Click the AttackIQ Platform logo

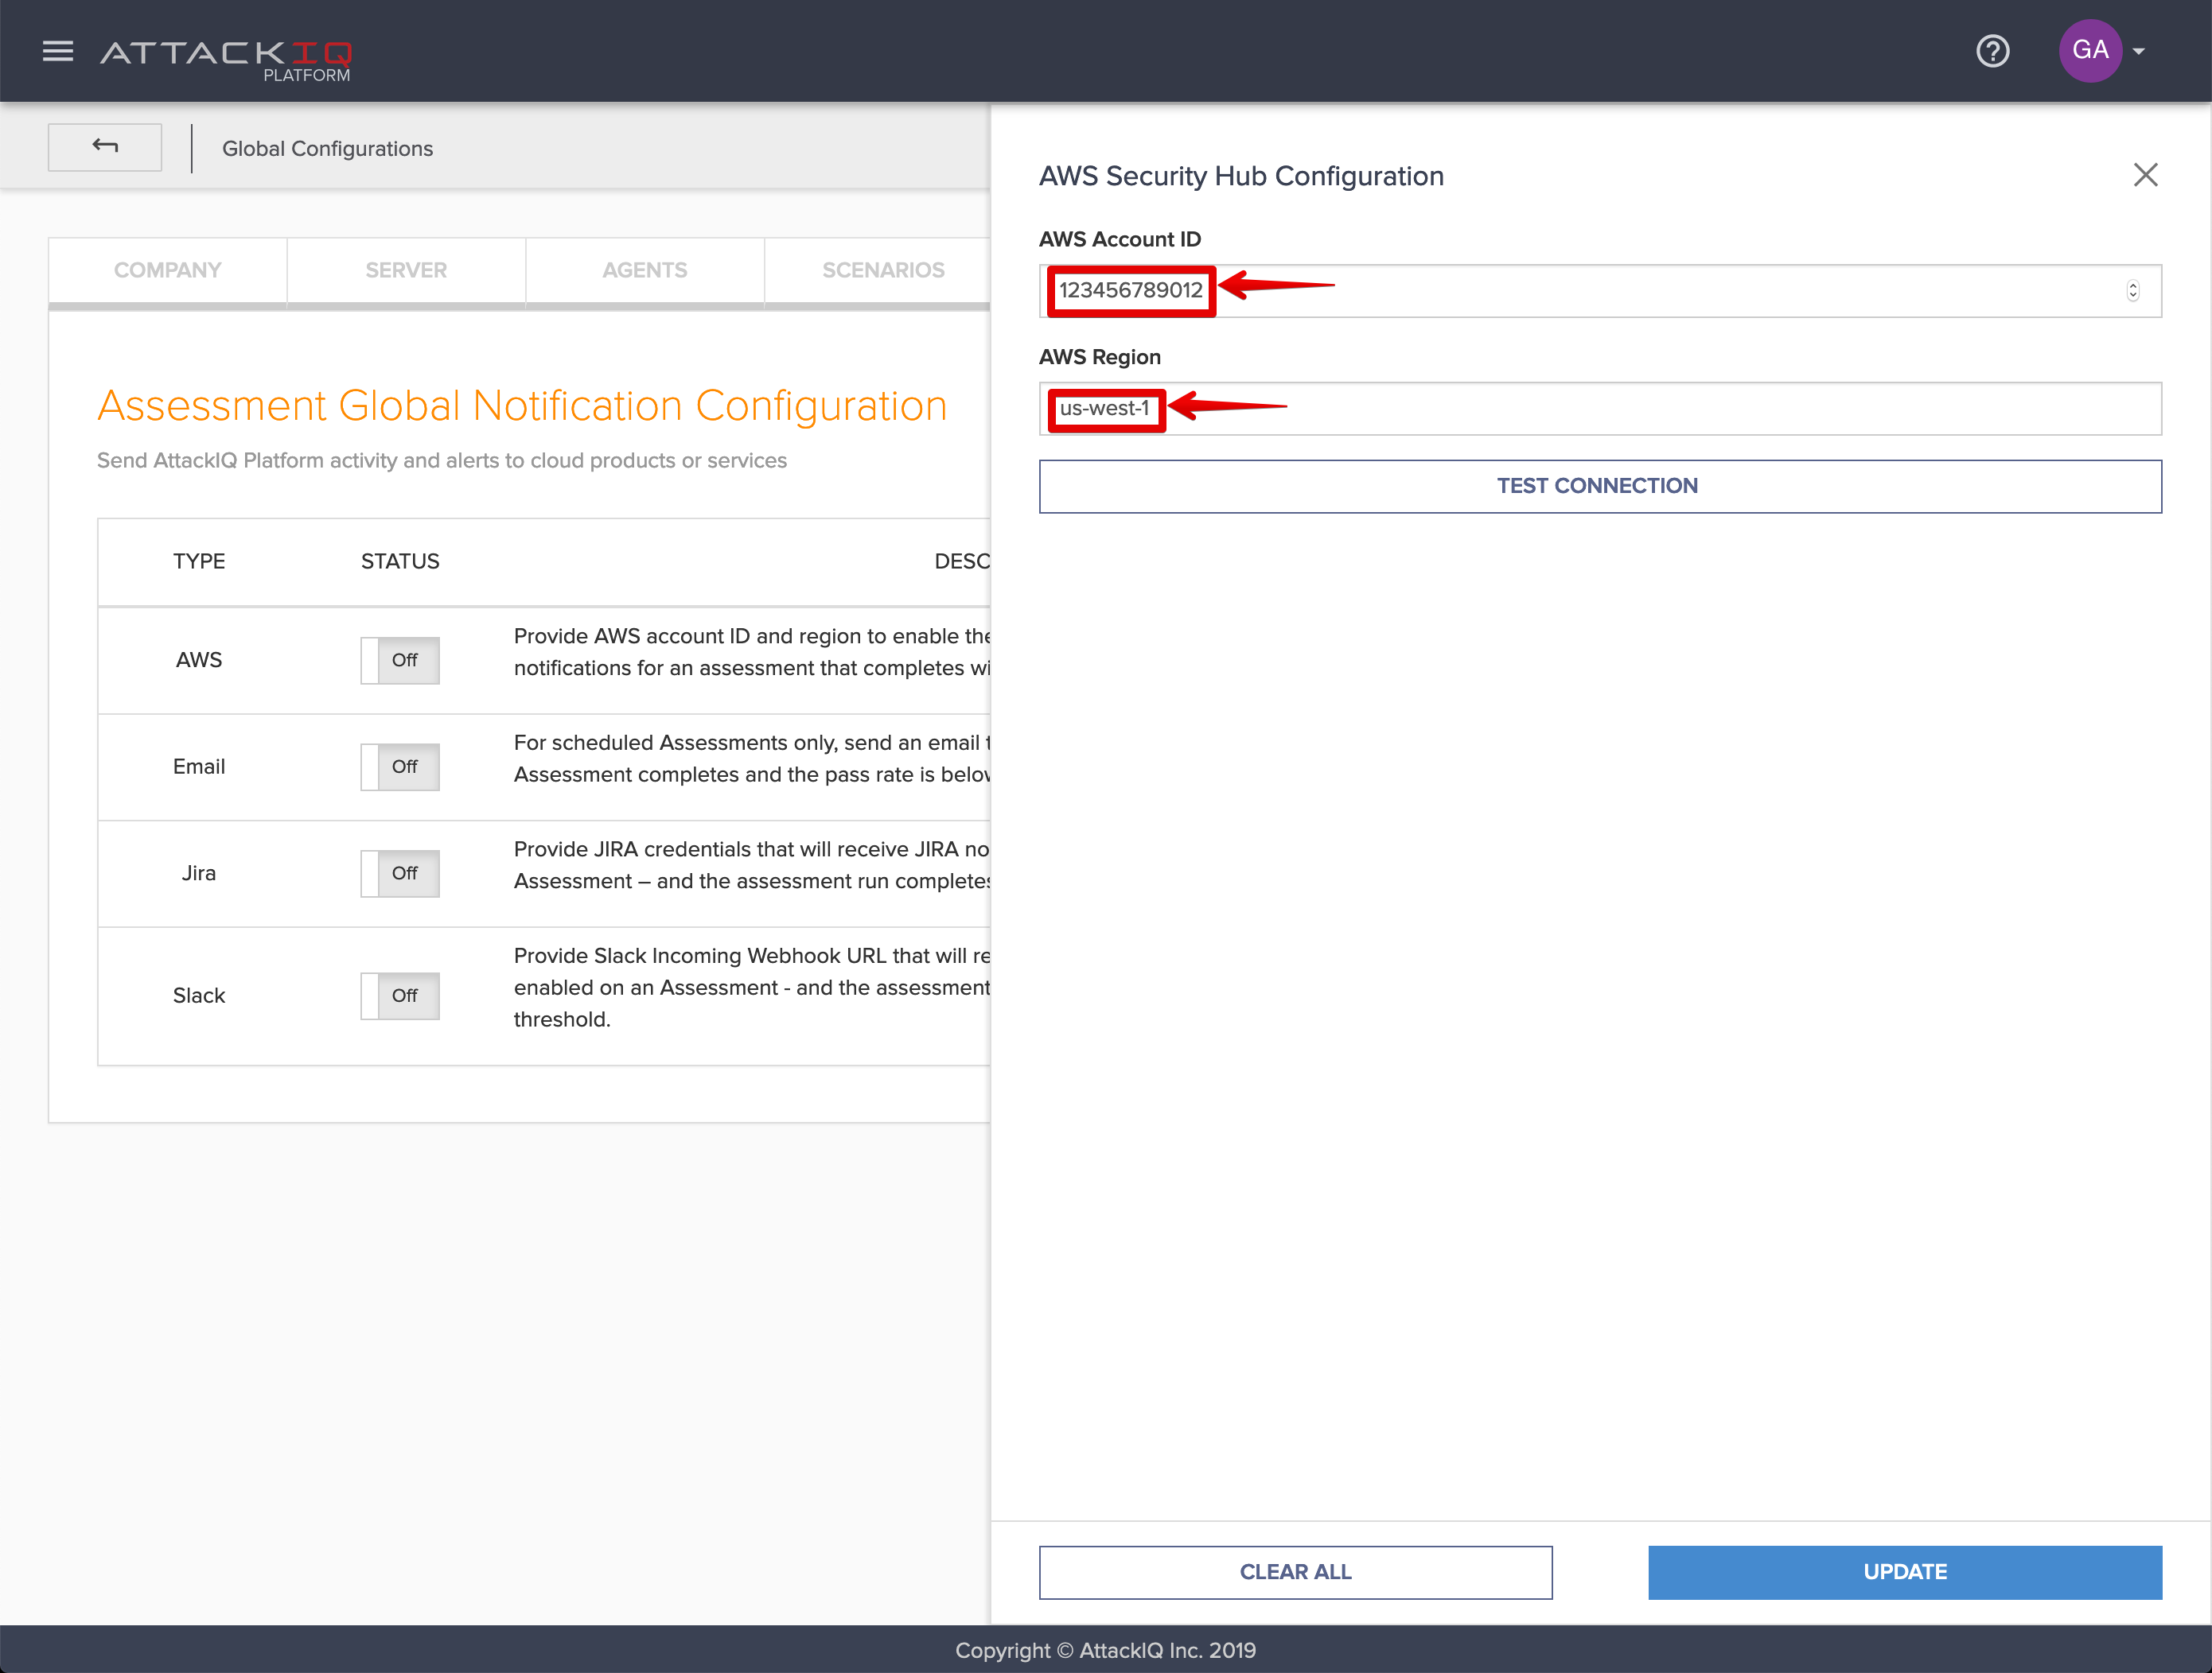[226, 59]
